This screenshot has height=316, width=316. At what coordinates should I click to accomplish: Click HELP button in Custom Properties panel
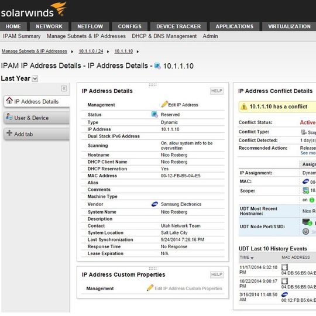pyautogui.click(x=217, y=274)
